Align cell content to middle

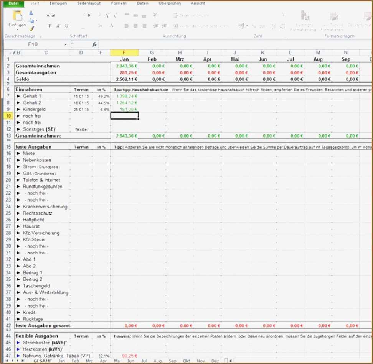click(135, 16)
